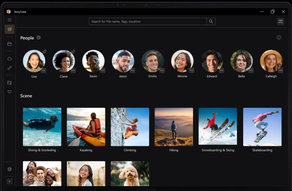Open People settings gear icon

click(39, 38)
